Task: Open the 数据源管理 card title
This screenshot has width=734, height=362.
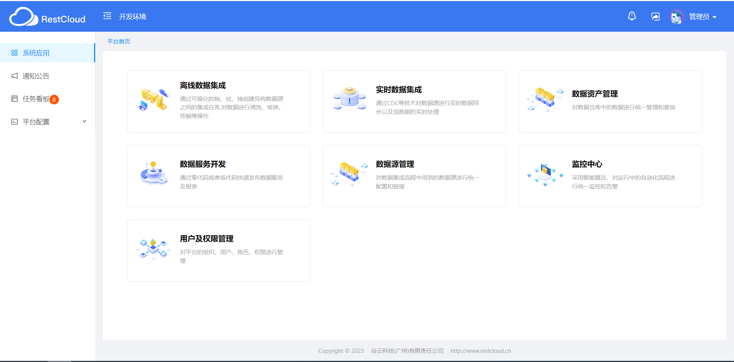Action: click(395, 164)
